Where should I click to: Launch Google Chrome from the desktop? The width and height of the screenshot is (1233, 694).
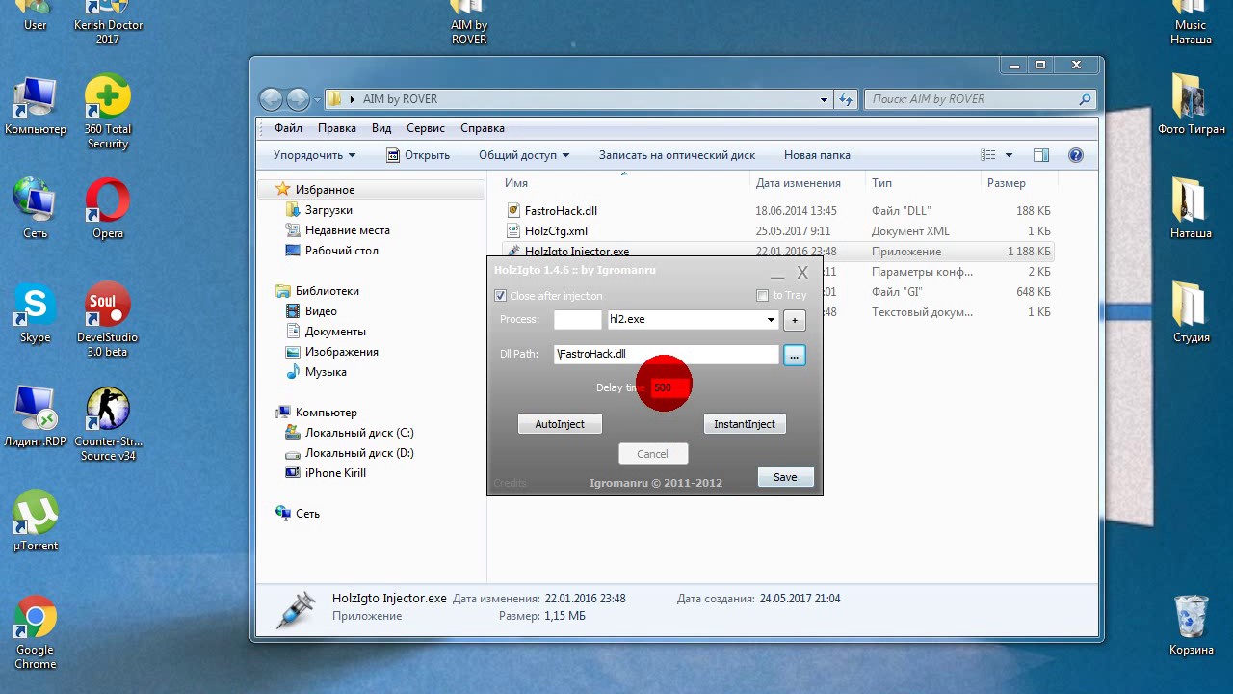(x=35, y=632)
